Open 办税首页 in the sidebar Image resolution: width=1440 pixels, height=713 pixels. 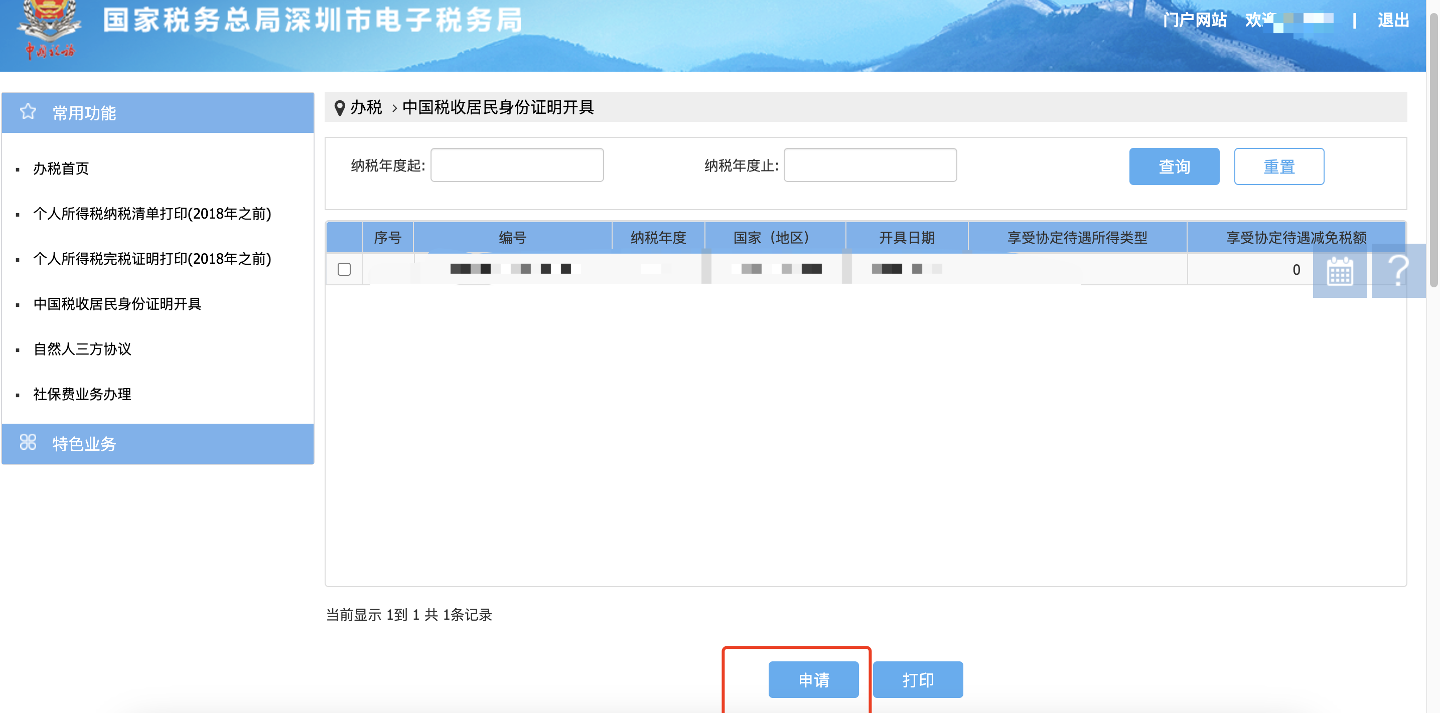(x=61, y=168)
